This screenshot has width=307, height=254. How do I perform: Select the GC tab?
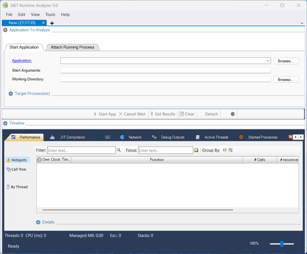tap(104, 137)
